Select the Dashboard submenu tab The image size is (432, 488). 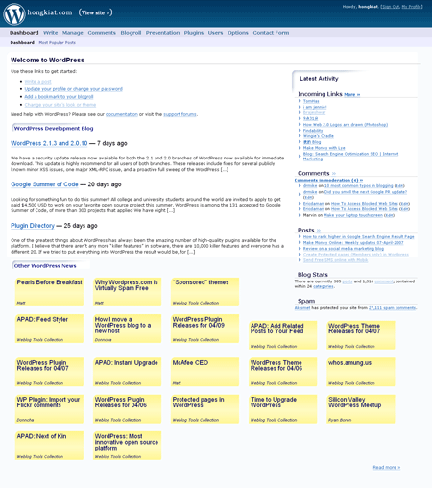coord(22,42)
